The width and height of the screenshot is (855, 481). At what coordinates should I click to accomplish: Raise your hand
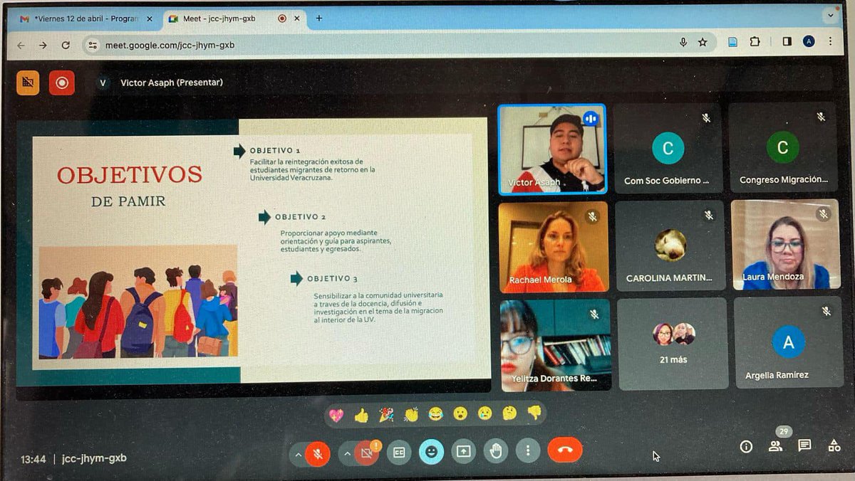pyautogui.click(x=496, y=450)
